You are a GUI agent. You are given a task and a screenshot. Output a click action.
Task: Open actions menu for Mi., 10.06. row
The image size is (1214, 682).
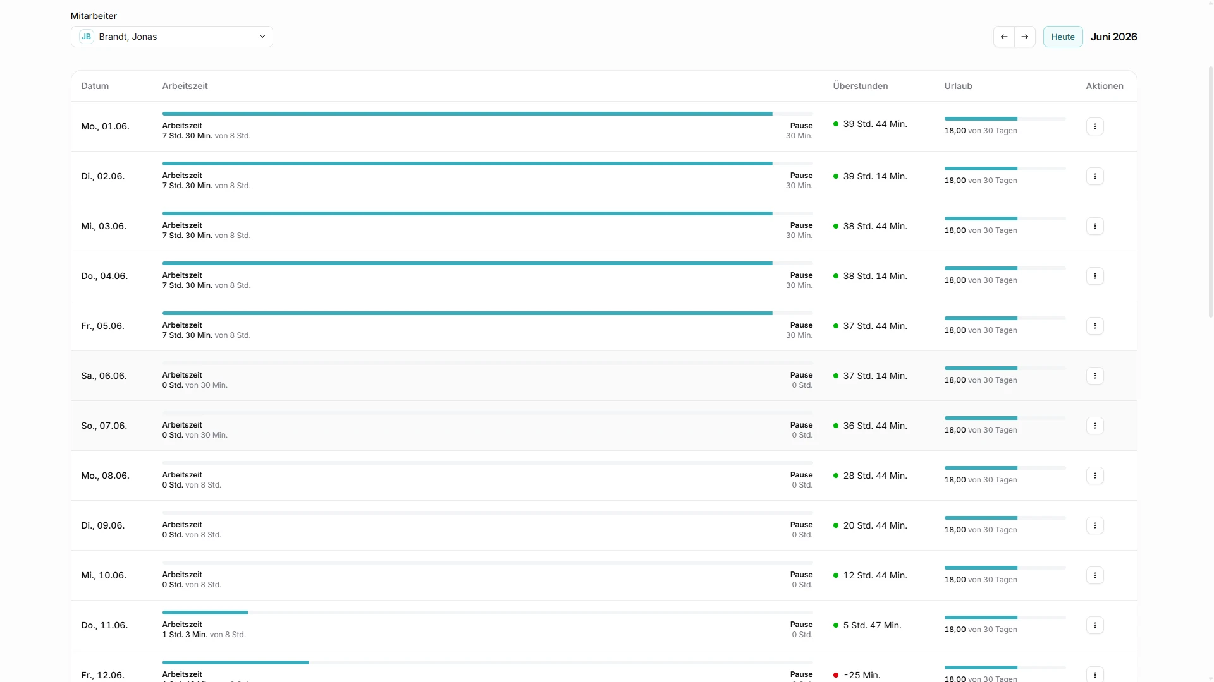[1094, 575]
